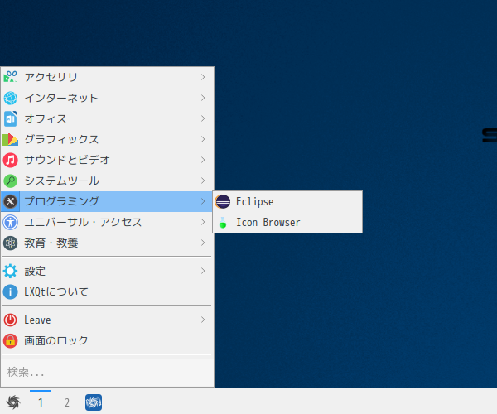Open the システムツール menu entry

point(107,181)
